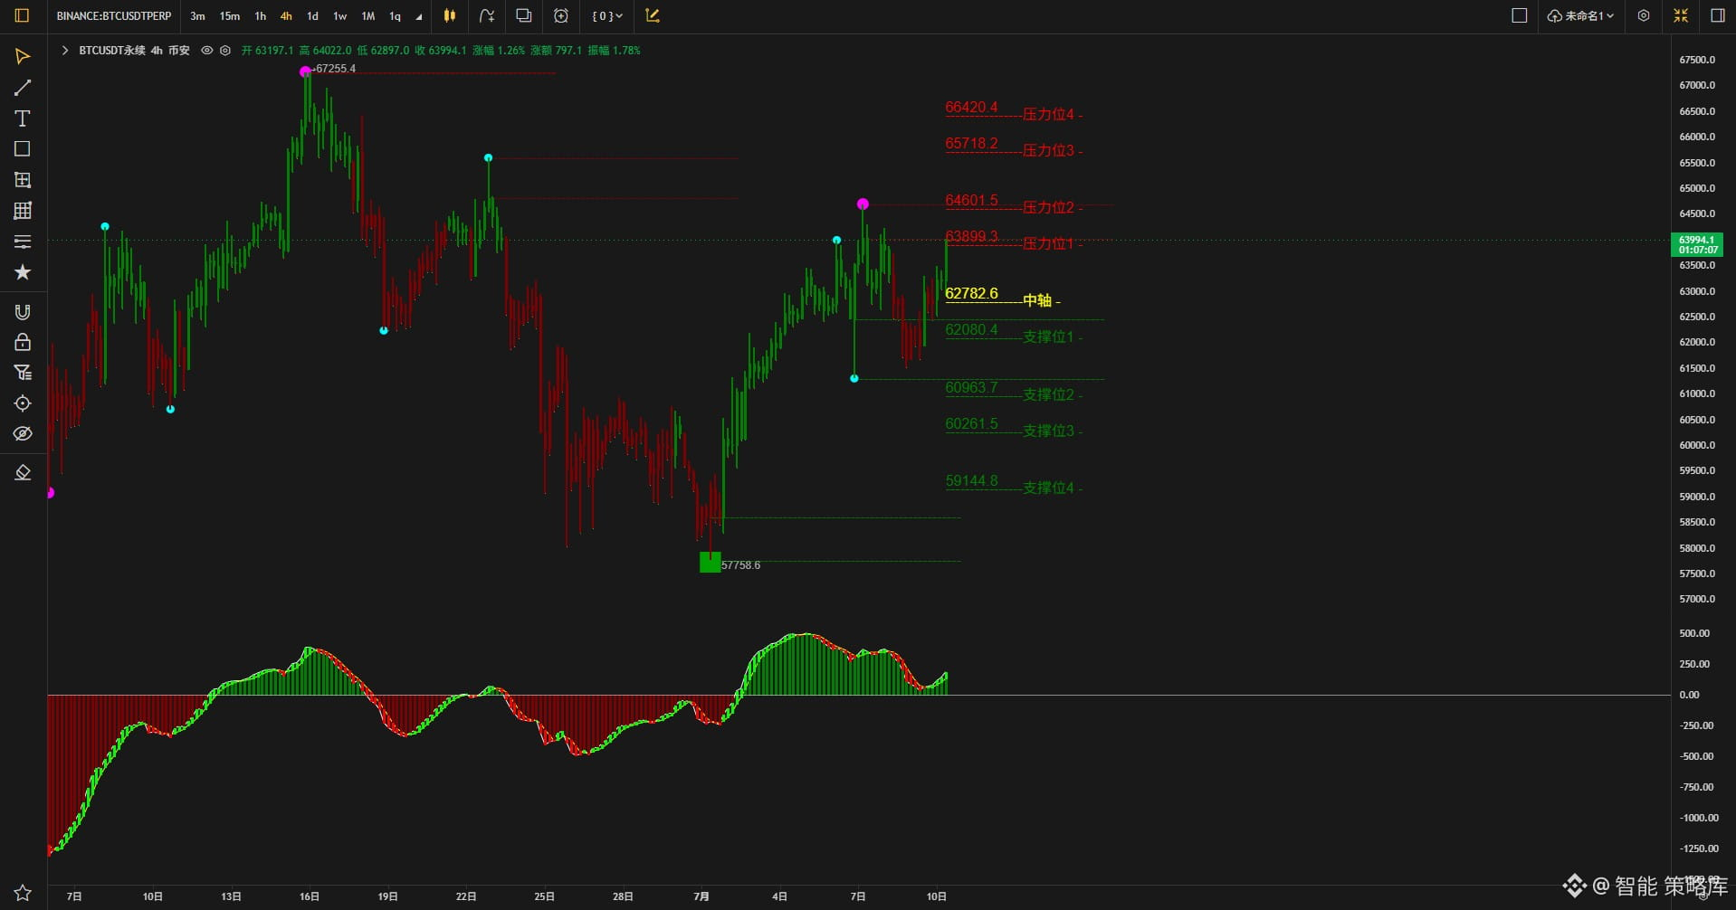Image resolution: width=1736 pixels, height=910 pixels.
Task: Select the cursor arrow tool
Action: point(23,56)
